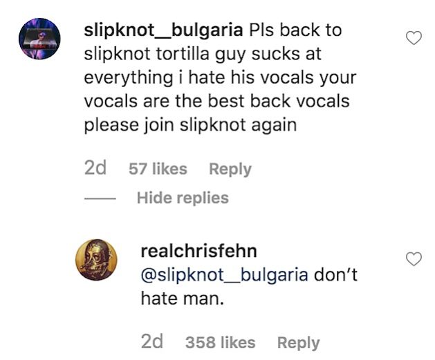Click the @slipknot__bulgaria mention
Screen dimensions: 435x360
point(225,275)
